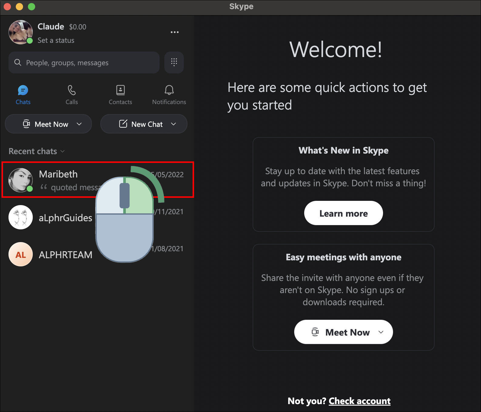Viewport: 481px width, 412px height.
Task: Open the Notifications tab
Action: coord(169,95)
